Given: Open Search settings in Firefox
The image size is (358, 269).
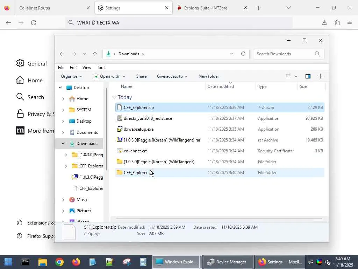Looking at the screenshot, I should 30,97.
